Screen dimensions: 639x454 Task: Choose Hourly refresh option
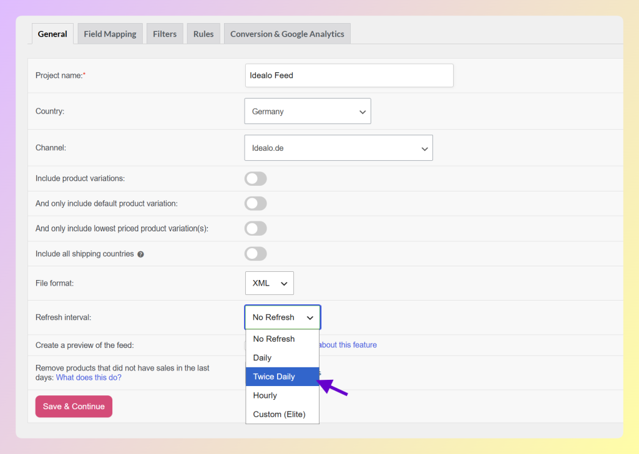[x=283, y=395]
